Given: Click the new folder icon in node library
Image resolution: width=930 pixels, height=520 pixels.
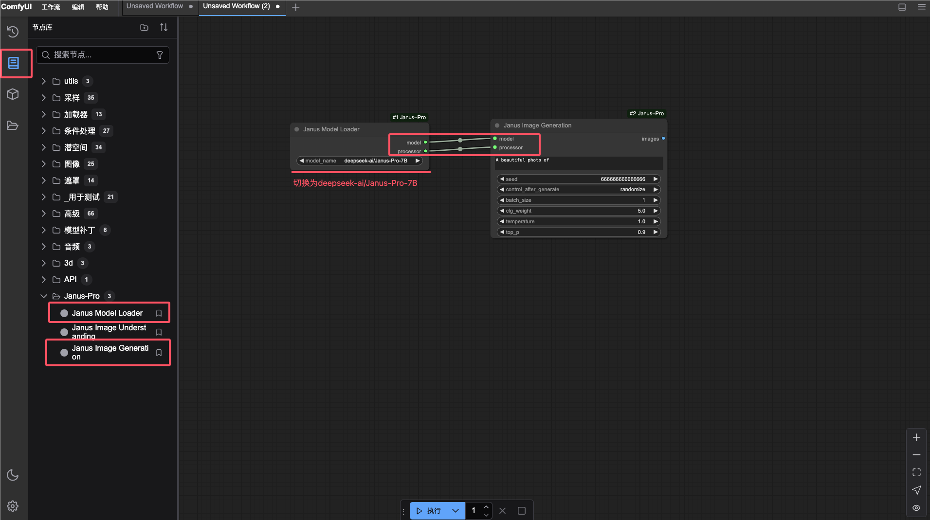Looking at the screenshot, I should coord(144,27).
